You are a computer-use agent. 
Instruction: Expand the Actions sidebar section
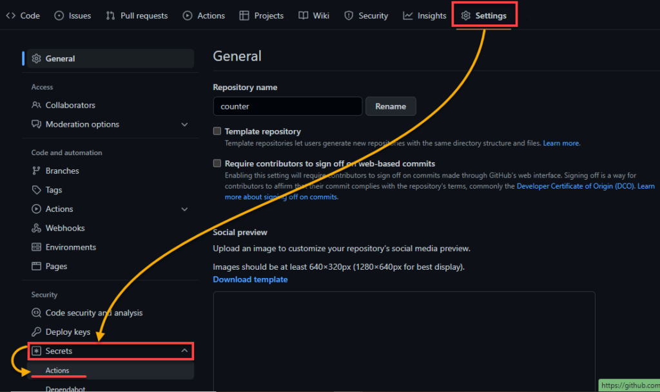point(185,209)
